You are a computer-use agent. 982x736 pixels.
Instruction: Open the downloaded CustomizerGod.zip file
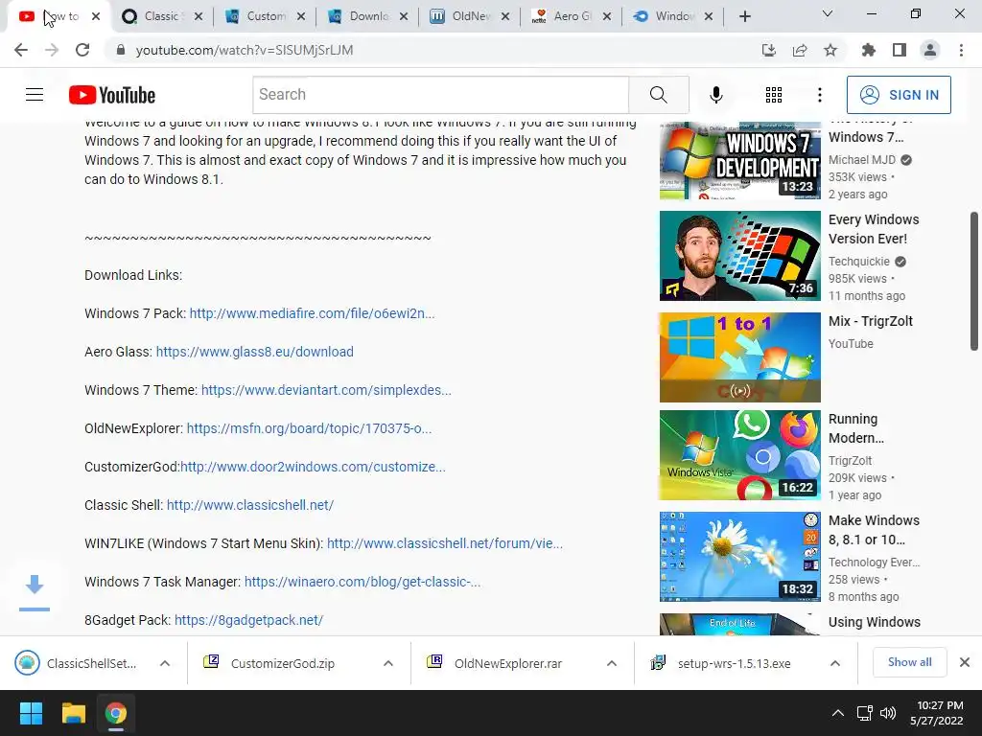[283, 663]
